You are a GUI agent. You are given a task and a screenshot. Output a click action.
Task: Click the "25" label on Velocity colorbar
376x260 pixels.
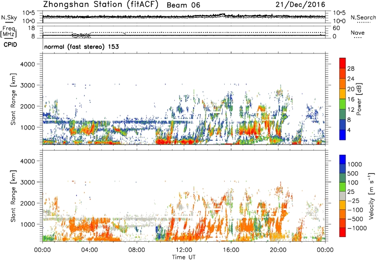351,192
